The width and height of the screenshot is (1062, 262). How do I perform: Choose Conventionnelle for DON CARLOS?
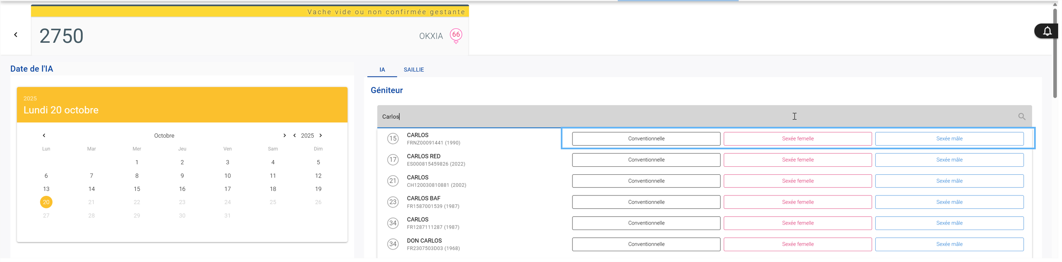pos(646,245)
